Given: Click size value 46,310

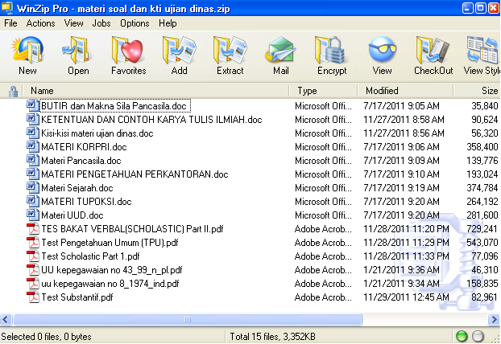Looking at the screenshot, I should coord(484,270).
